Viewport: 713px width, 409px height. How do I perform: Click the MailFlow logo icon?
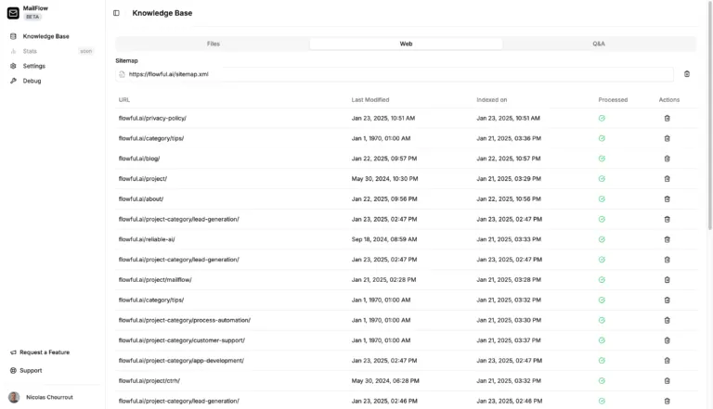(x=13, y=13)
